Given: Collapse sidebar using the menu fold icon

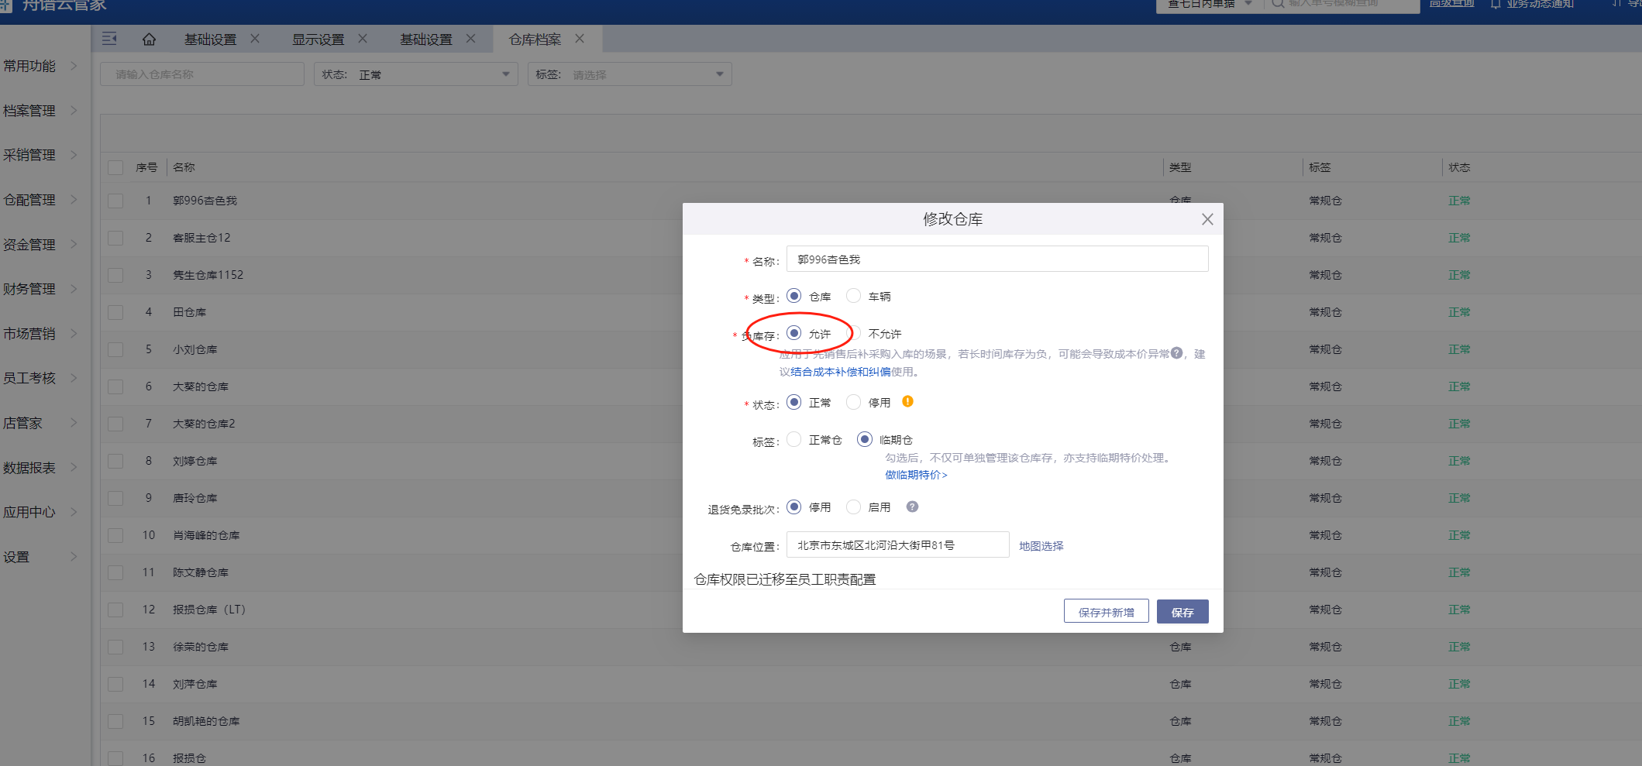Looking at the screenshot, I should [109, 39].
